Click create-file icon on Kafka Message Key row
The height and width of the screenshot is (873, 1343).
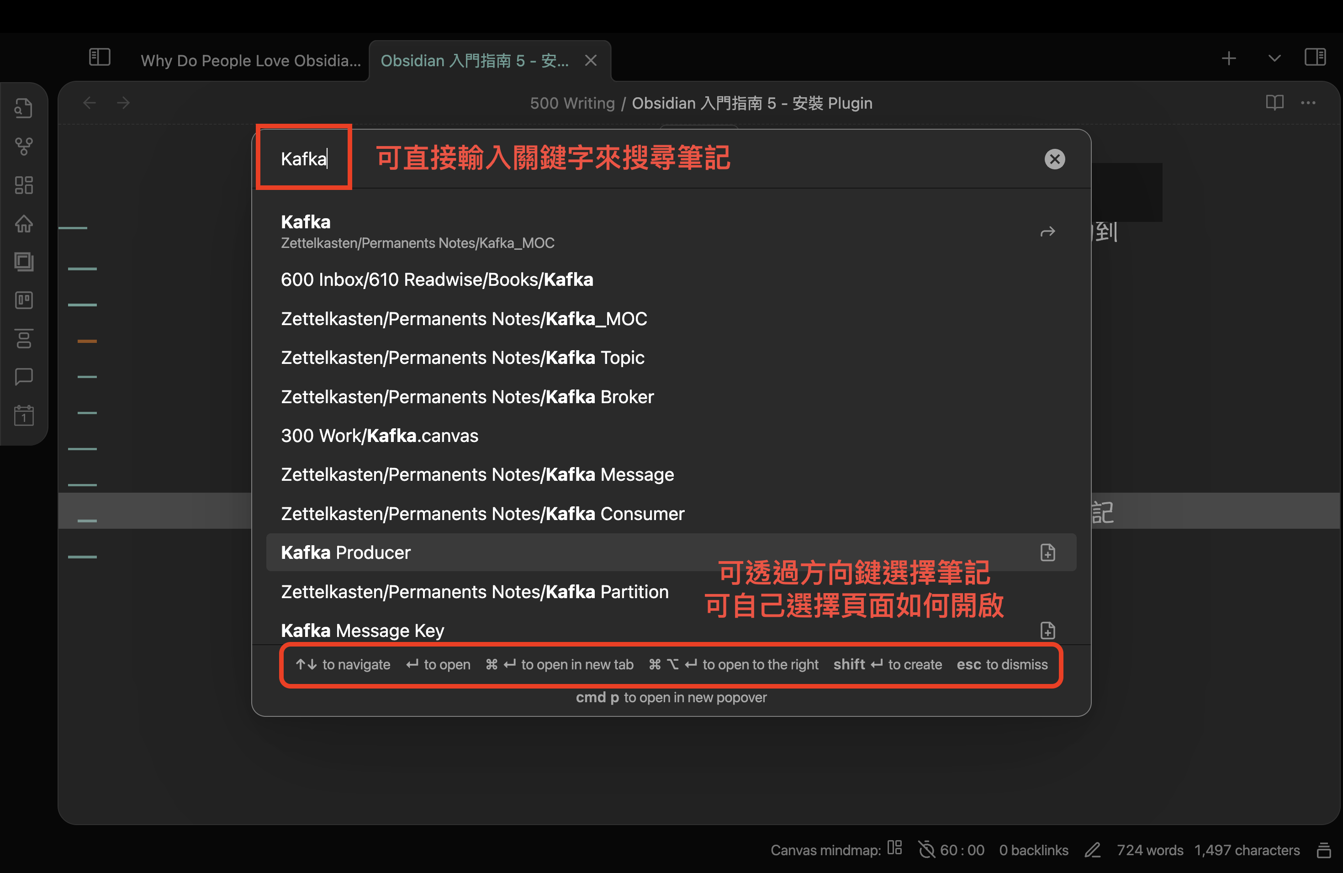pyautogui.click(x=1047, y=631)
